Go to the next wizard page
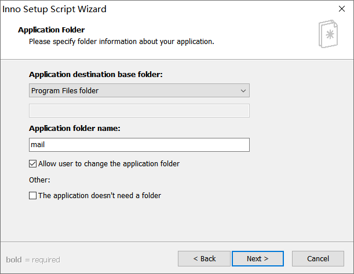The image size is (354, 274). click(x=258, y=259)
